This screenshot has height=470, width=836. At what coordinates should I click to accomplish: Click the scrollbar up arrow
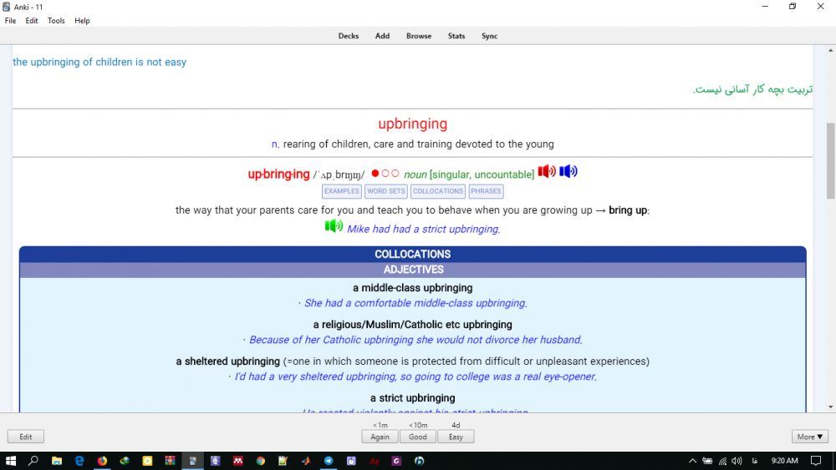click(x=831, y=50)
